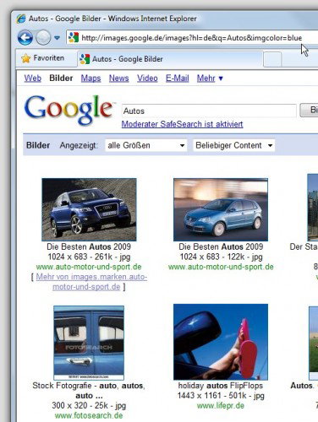The image size is (318, 422).
Task: Click the 1024 x 683 - 261k - jpg text
Action: tap(89, 257)
